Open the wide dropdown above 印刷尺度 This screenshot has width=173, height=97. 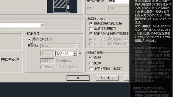tap(22, 25)
